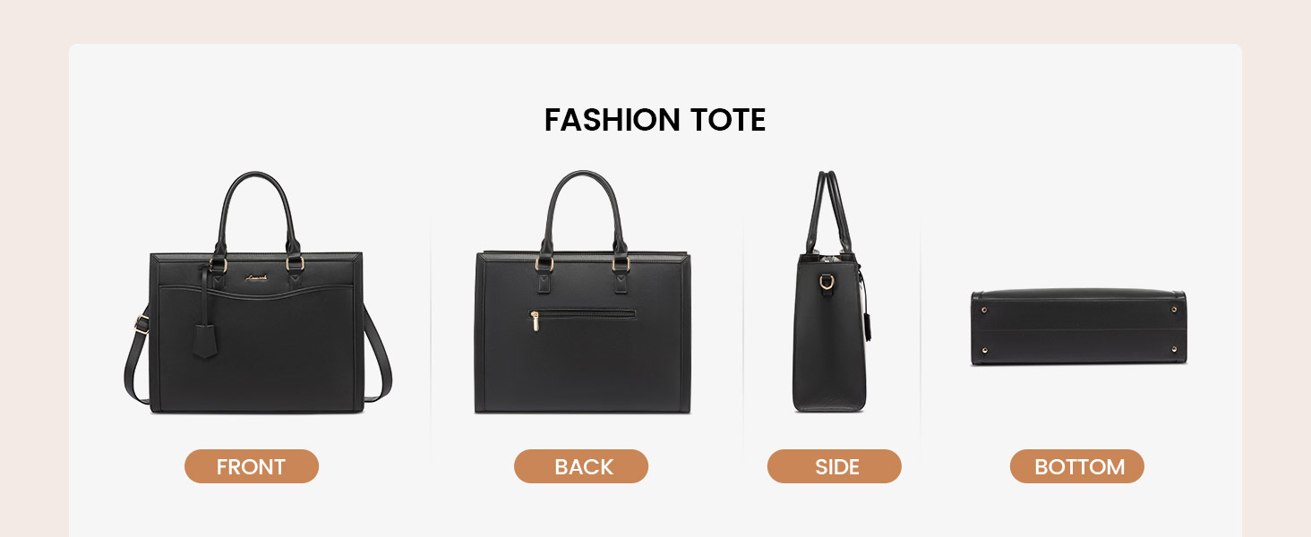Select the bottom view tote image
Viewport: 1311px width, 537px height.
1079,328
